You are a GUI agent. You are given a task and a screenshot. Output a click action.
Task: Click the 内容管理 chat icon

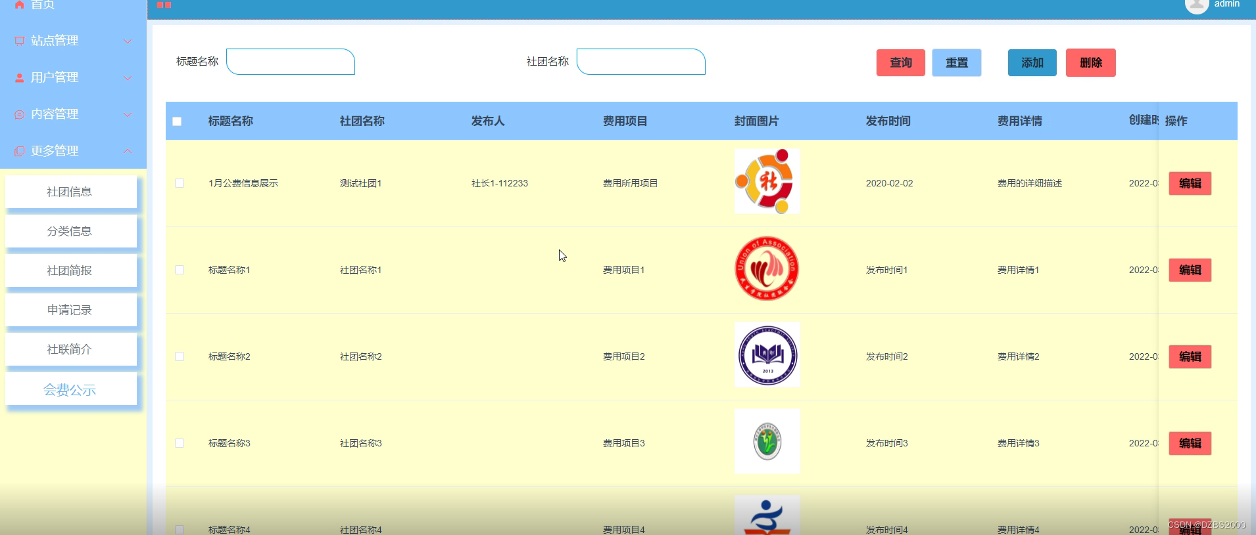pyautogui.click(x=20, y=114)
